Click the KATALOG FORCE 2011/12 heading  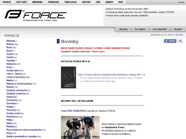pos(75,61)
